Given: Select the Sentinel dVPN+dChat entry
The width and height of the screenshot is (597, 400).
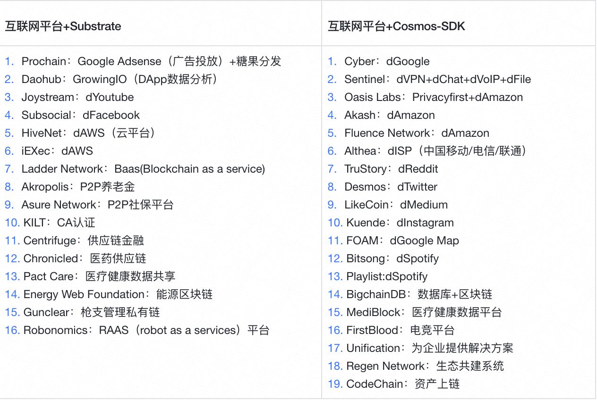Looking at the screenshot, I should click(x=438, y=79).
